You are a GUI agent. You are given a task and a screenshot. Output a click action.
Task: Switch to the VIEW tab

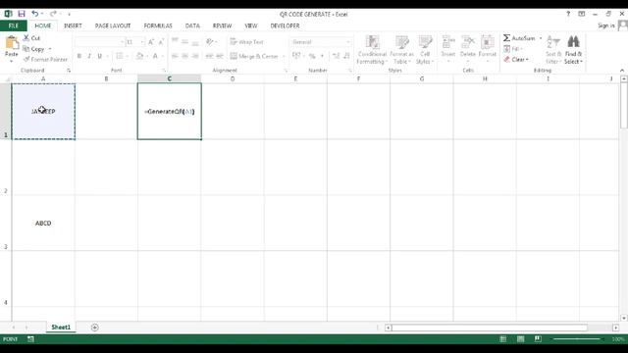point(251,25)
